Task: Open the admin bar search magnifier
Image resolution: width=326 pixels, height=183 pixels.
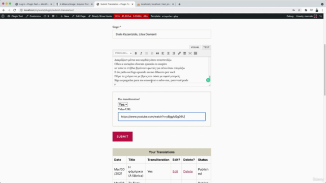Action: click(x=321, y=16)
